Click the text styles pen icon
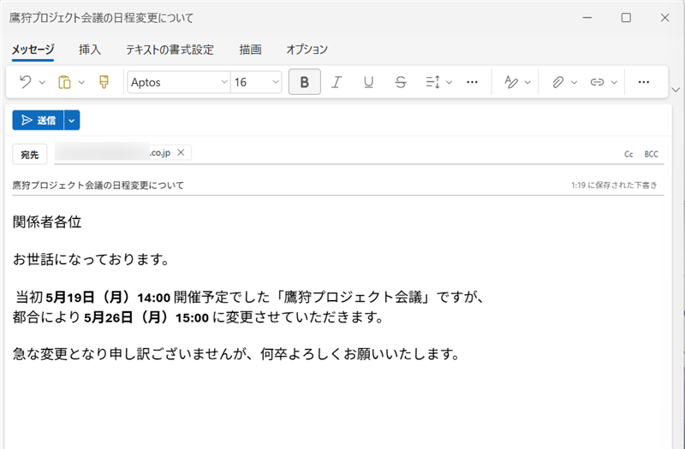The height and width of the screenshot is (449, 685). click(x=511, y=82)
